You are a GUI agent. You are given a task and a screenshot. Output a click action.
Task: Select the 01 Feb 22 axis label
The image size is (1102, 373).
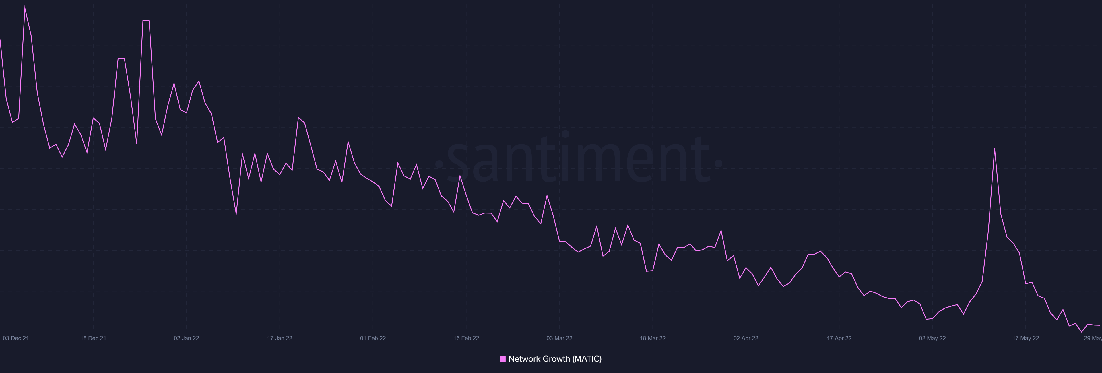(372, 338)
